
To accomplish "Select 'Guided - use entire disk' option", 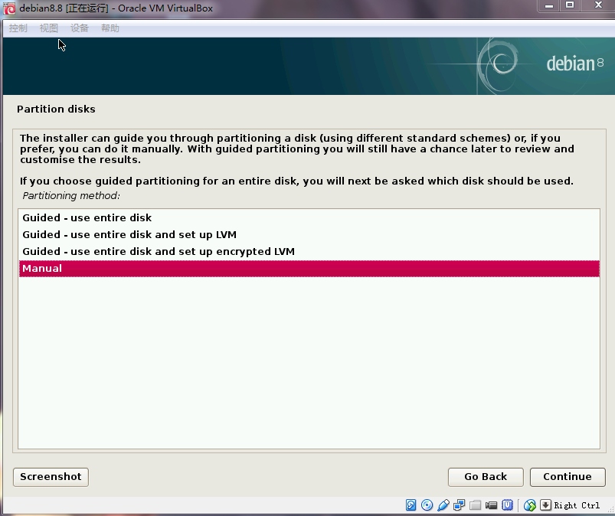I will coord(87,218).
